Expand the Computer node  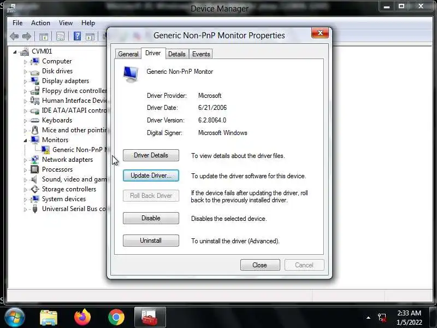click(x=25, y=62)
